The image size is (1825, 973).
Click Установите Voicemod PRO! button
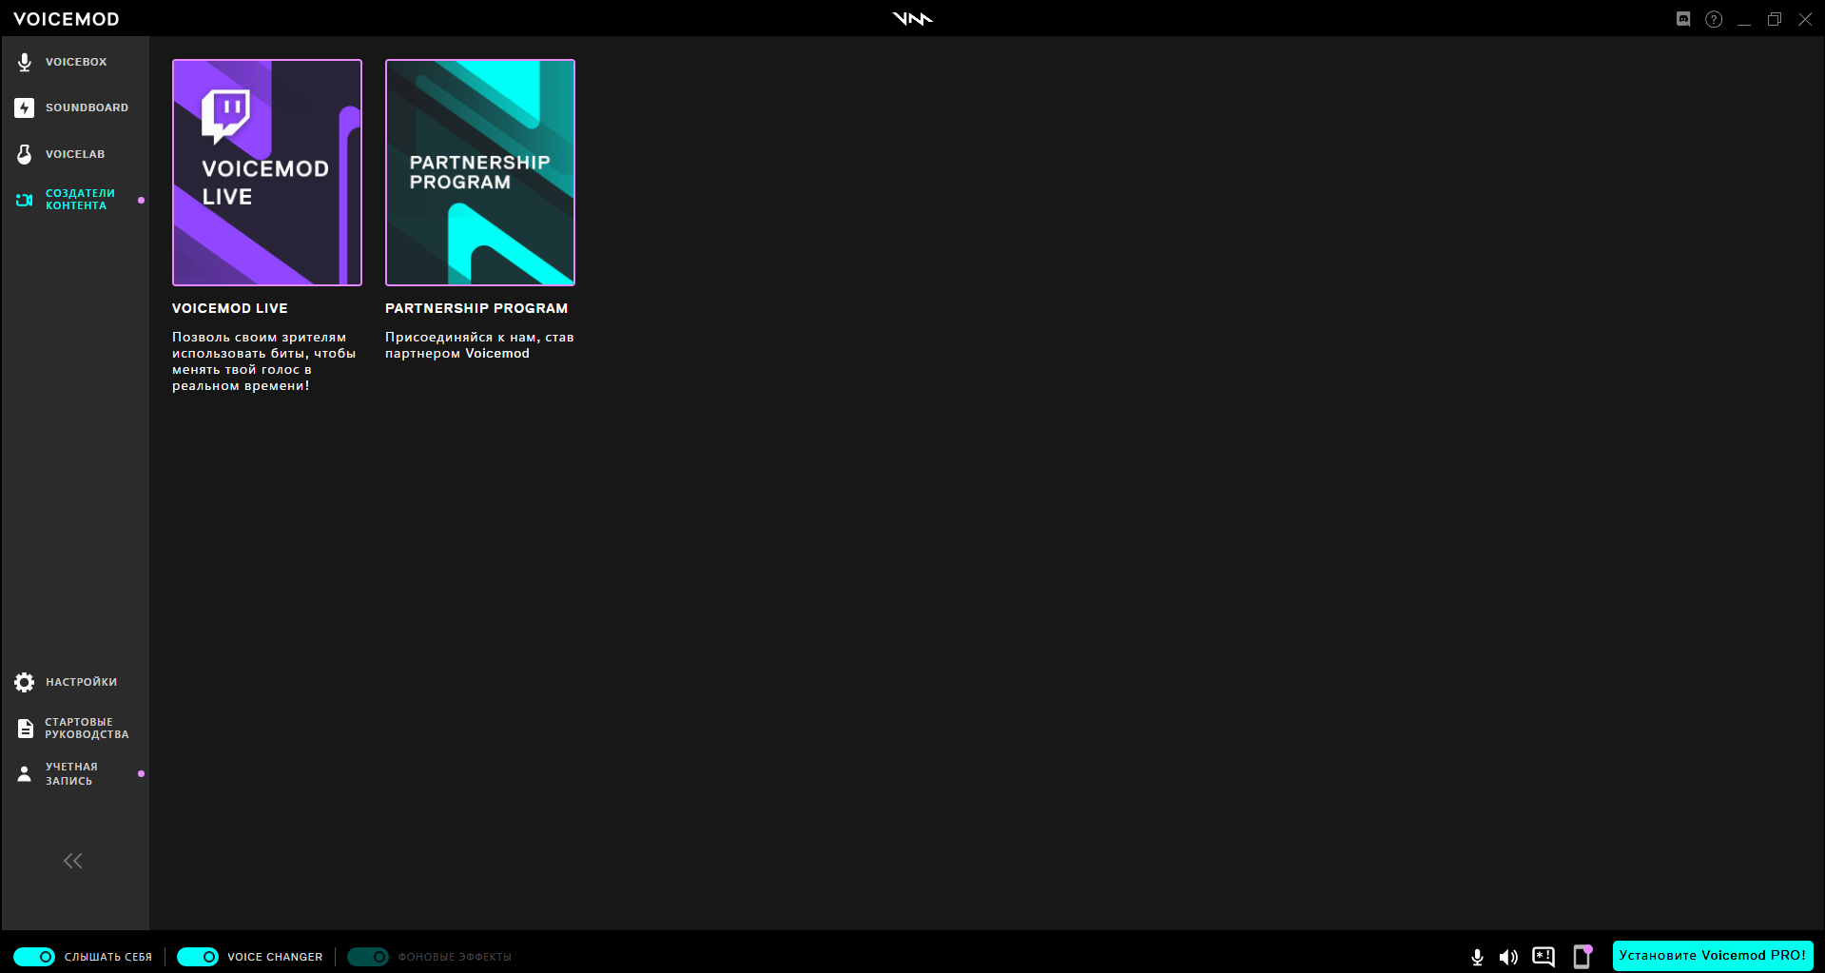click(1713, 956)
